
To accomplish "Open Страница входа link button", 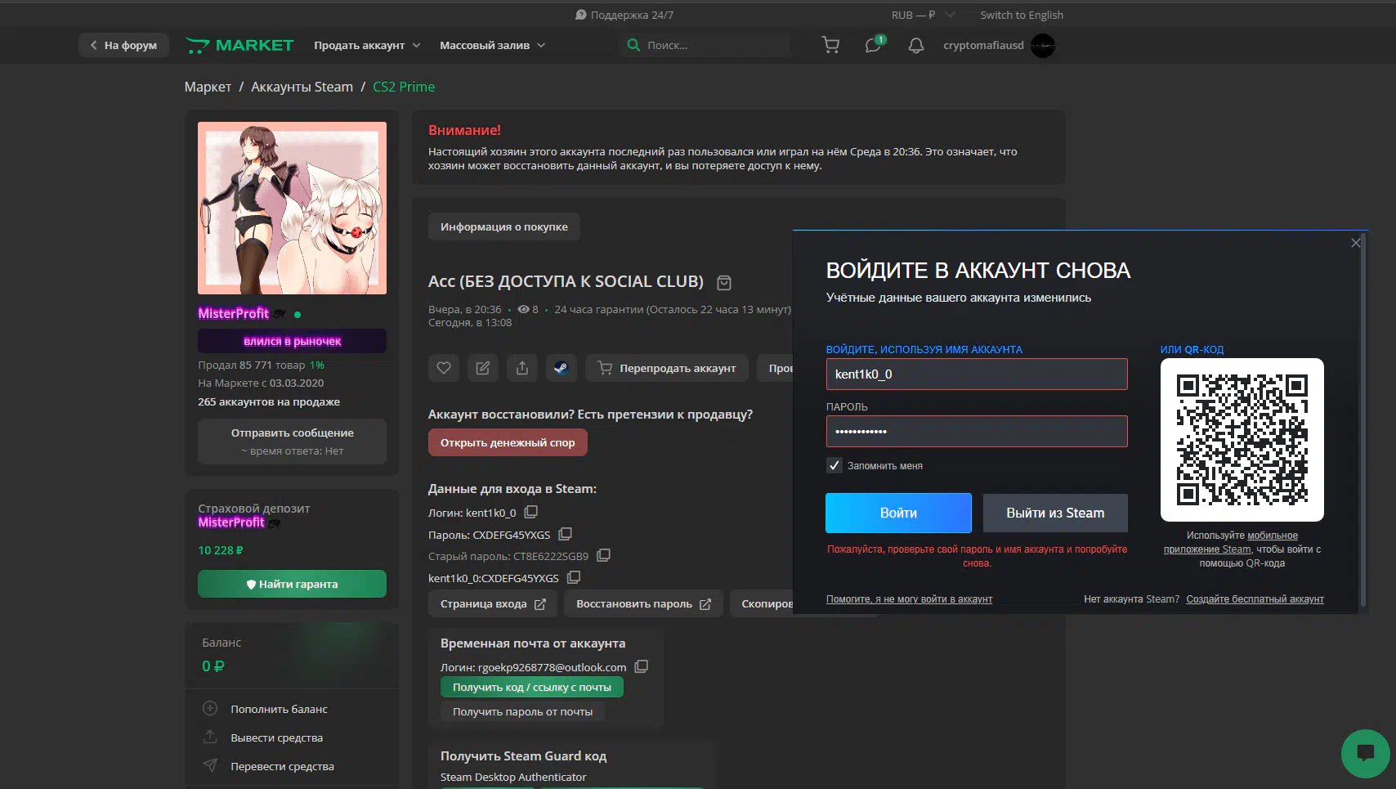I will click(493, 603).
